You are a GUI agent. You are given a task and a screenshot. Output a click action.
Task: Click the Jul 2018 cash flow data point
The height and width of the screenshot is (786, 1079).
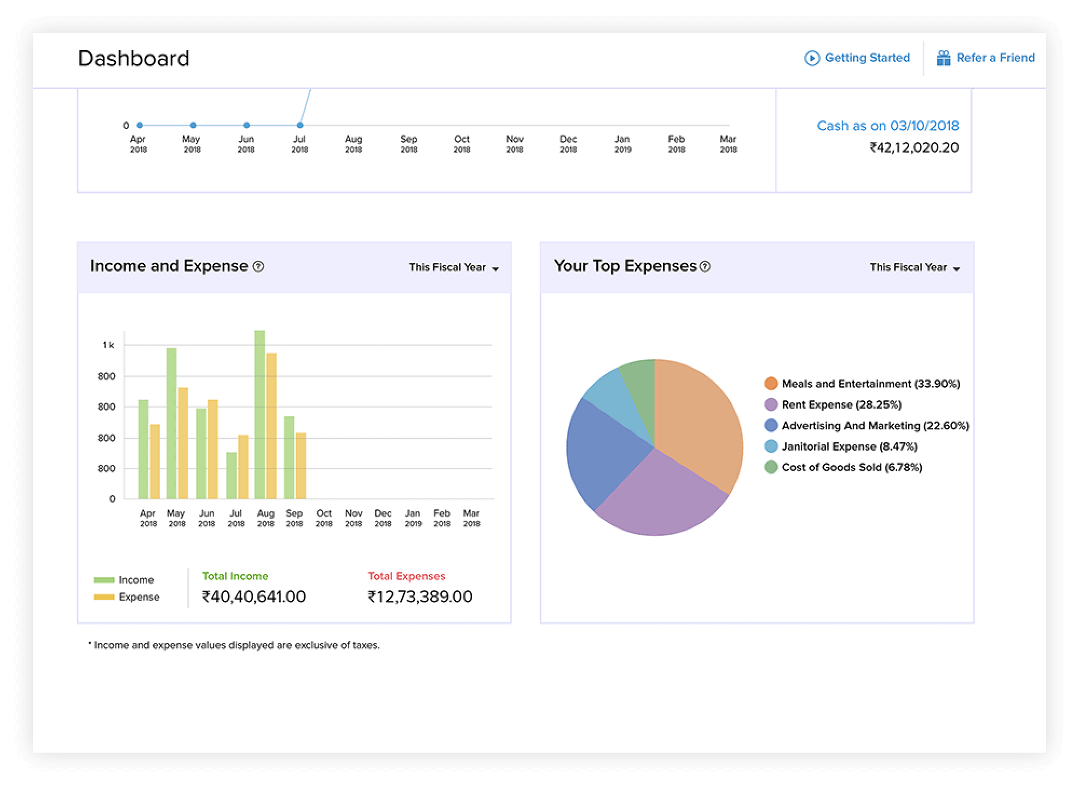click(300, 125)
